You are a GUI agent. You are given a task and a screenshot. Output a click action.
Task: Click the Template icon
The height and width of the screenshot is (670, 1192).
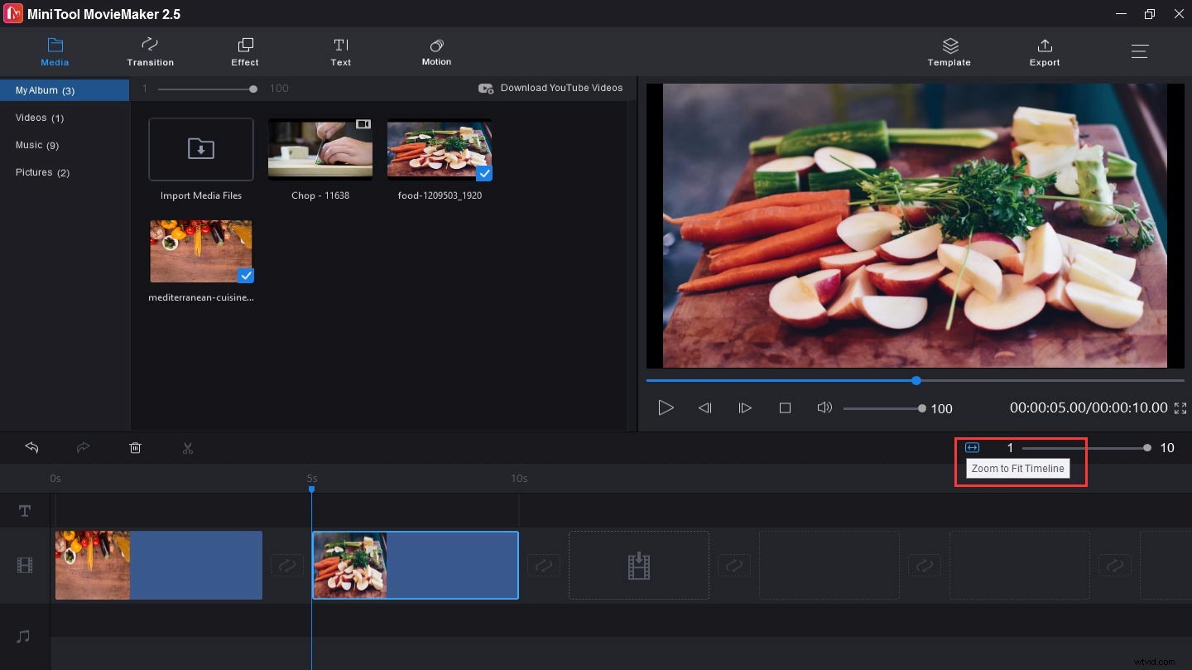point(949,51)
